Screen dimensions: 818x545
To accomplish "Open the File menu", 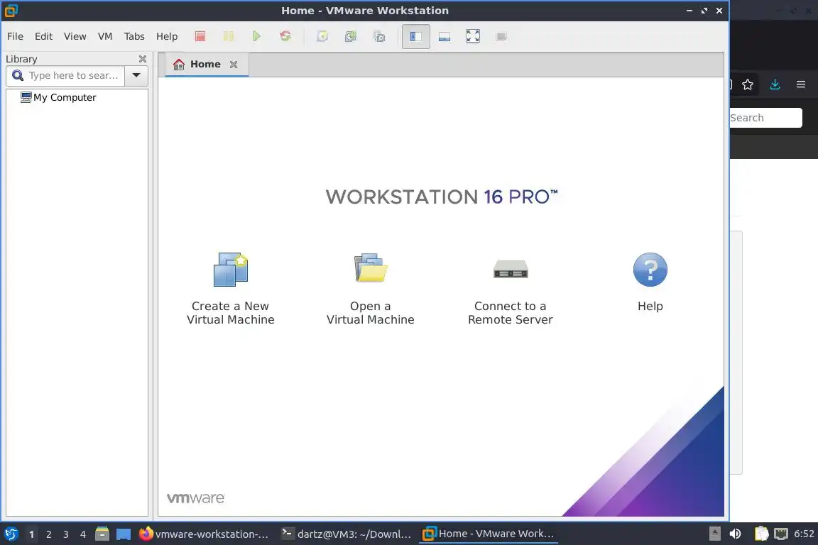I will tap(15, 36).
